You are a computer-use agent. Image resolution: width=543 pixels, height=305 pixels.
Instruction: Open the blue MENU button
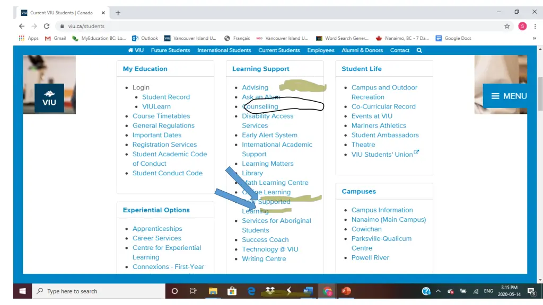[505, 96]
